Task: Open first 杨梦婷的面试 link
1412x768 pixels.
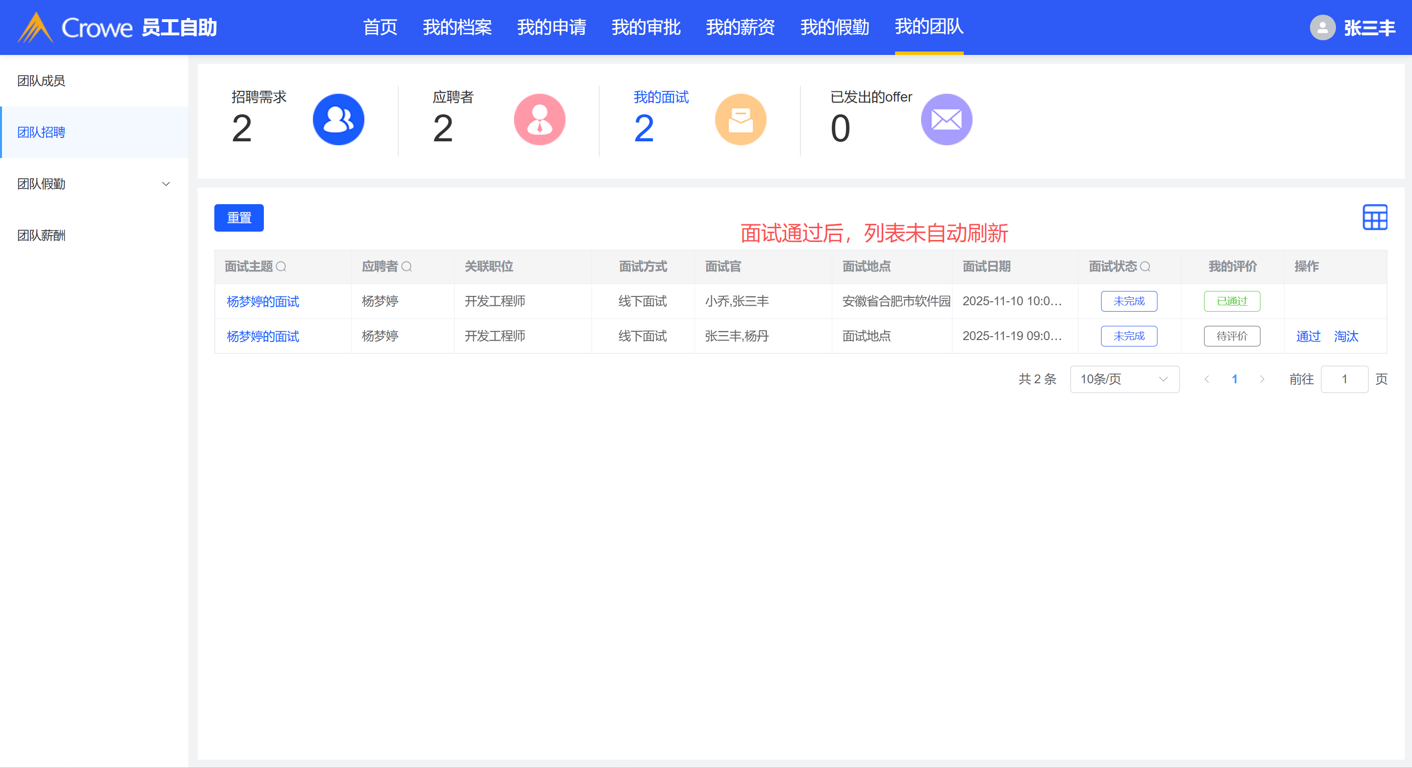Action: 262,301
